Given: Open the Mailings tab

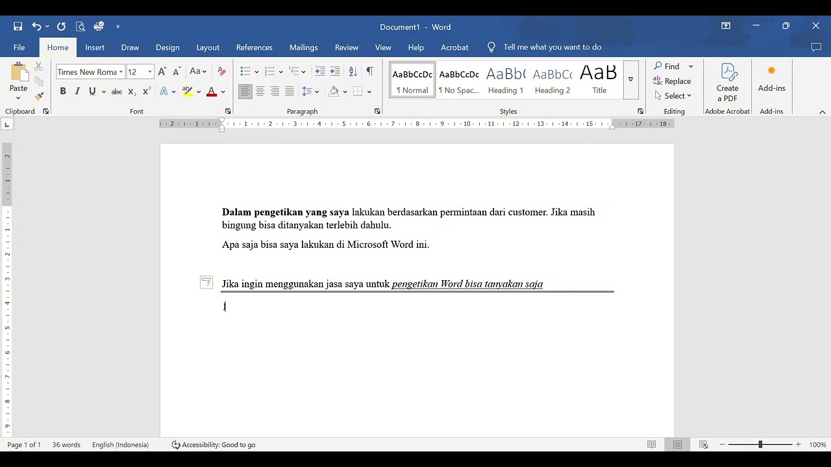Looking at the screenshot, I should (304, 47).
